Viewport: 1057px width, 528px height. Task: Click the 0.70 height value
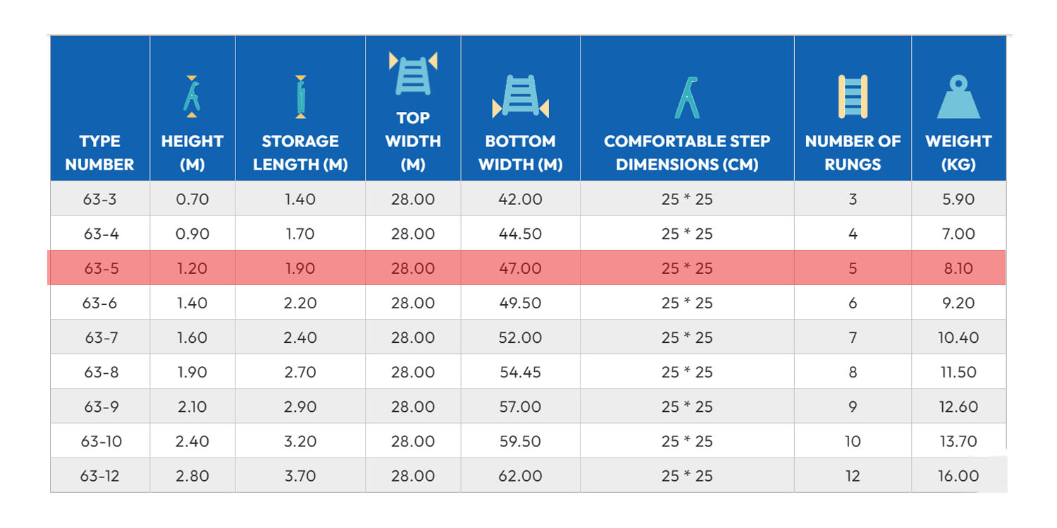192,199
